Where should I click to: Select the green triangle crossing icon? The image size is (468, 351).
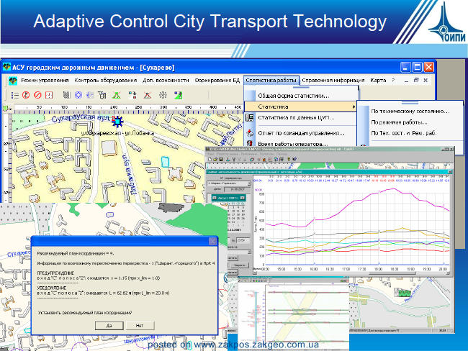click(117, 95)
